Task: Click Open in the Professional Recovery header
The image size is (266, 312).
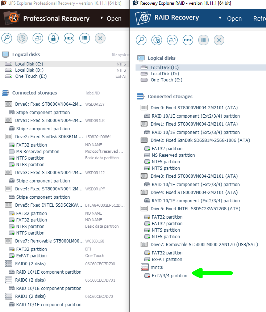Action: coord(114,18)
